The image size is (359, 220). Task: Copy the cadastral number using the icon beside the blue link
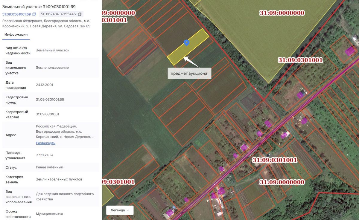pyautogui.click(x=34, y=14)
